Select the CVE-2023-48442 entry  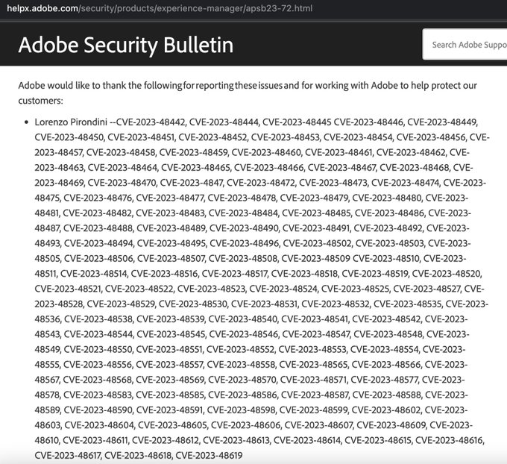151,122
